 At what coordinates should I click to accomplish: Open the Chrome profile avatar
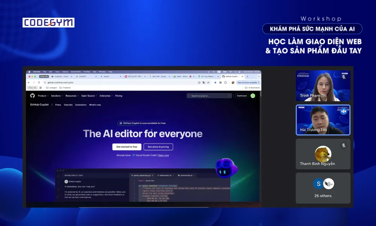point(233,82)
